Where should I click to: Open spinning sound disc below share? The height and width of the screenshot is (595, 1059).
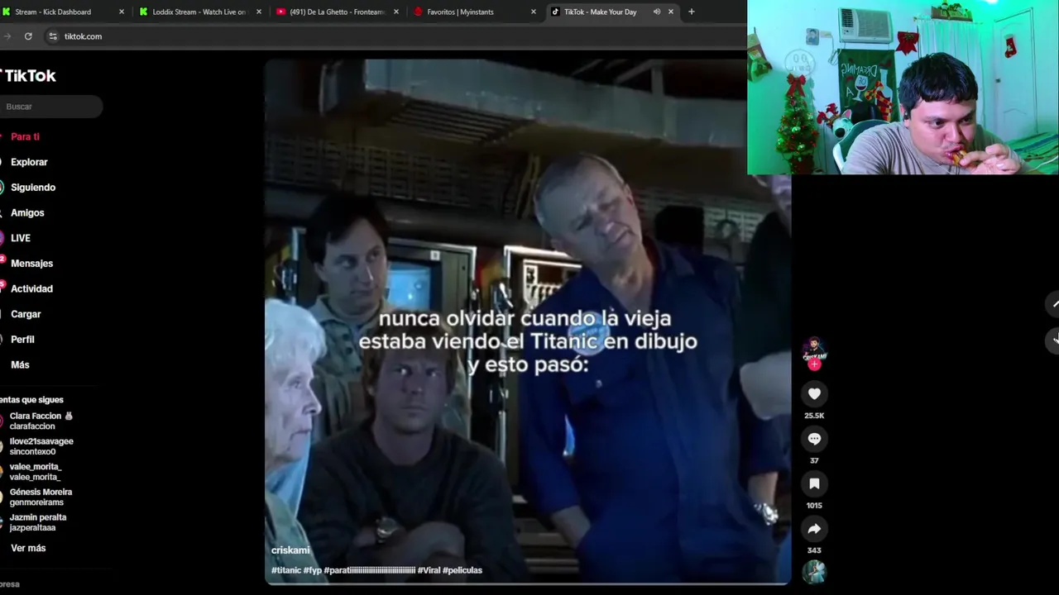pos(814,571)
